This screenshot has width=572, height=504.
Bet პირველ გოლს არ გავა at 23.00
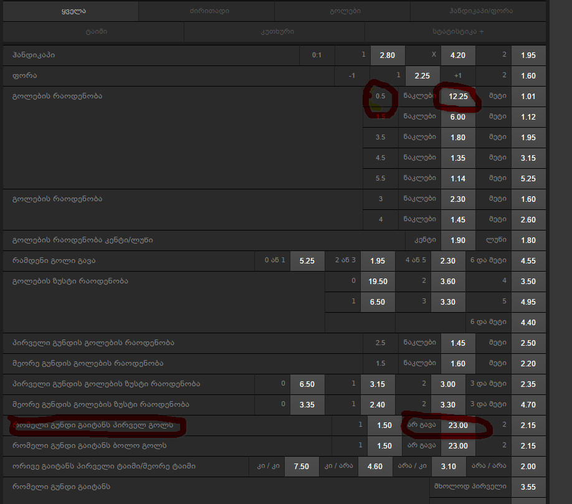(x=458, y=426)
